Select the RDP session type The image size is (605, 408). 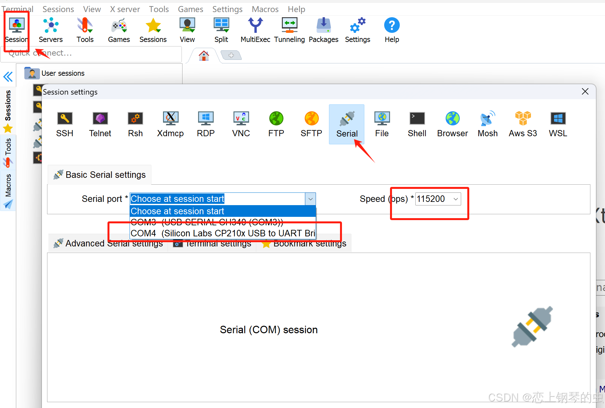point(206,124)
